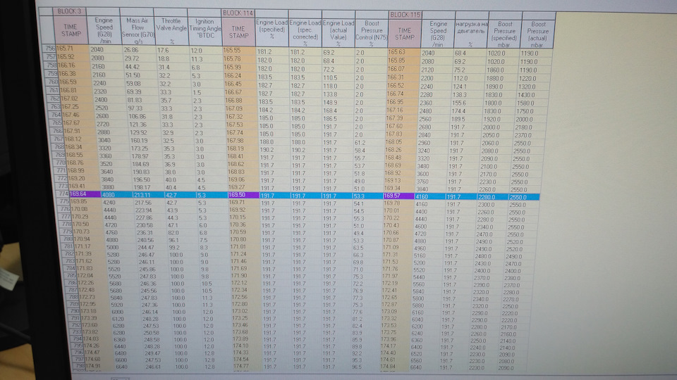
Task: Click the Boost Pressure (specified) mbar header
Action: click(505, 34)
